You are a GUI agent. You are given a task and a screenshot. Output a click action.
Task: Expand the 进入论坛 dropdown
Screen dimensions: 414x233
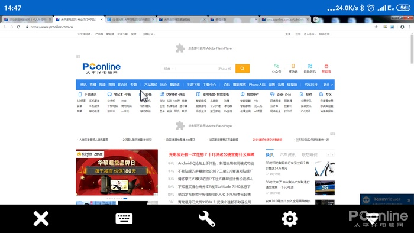[x=310, y=34]
